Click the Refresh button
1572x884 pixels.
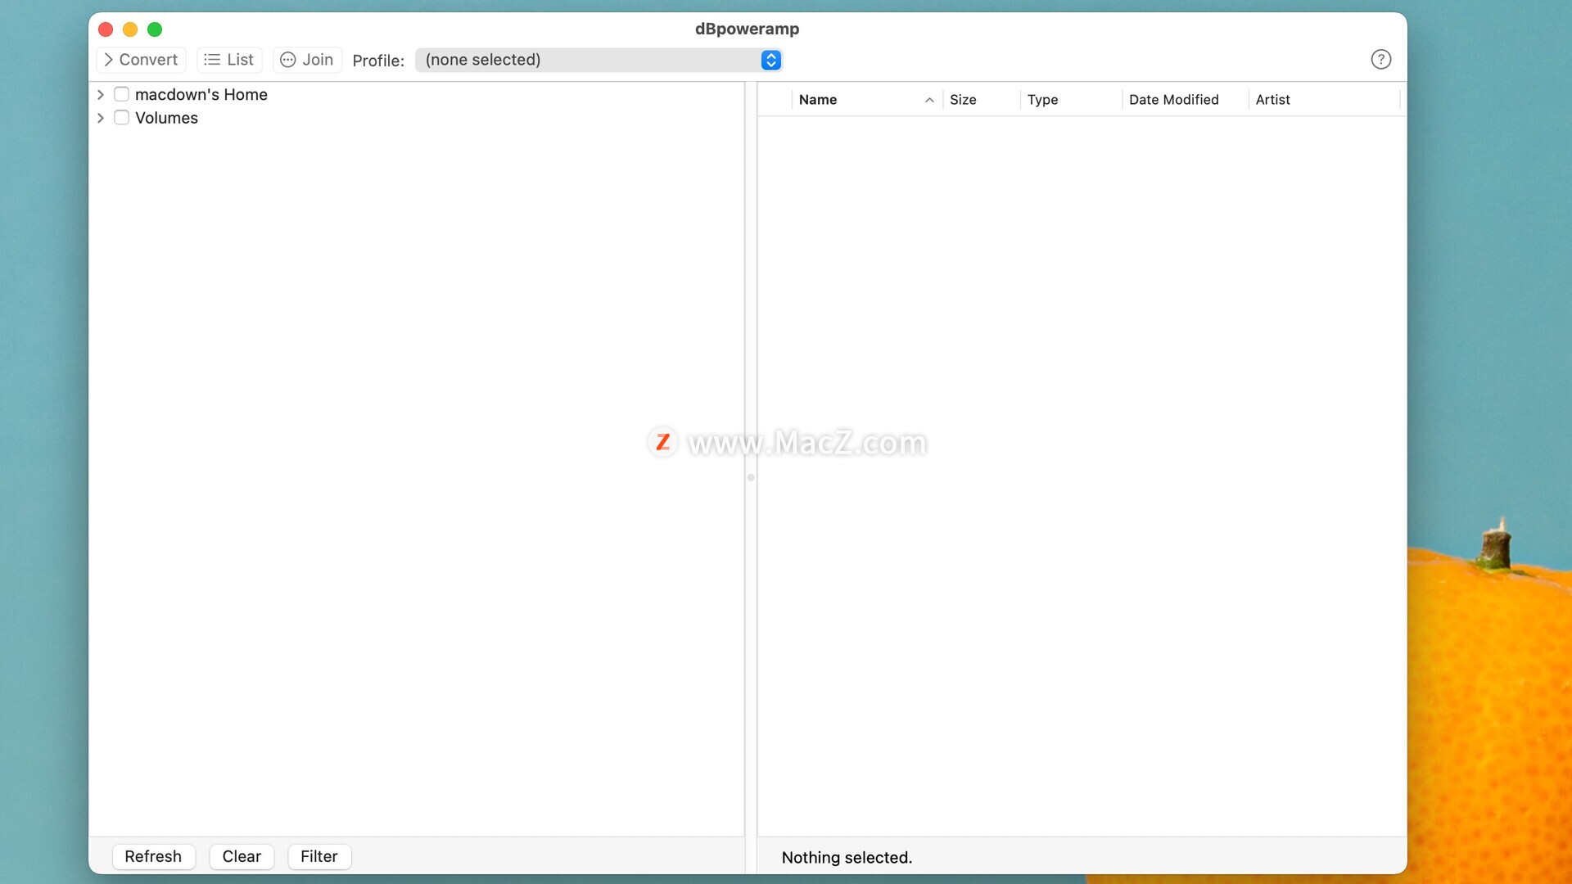click(153, 856)
